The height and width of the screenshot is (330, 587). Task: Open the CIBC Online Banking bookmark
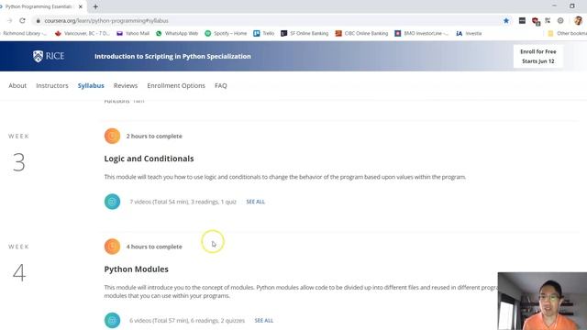[x=361, y=33]
